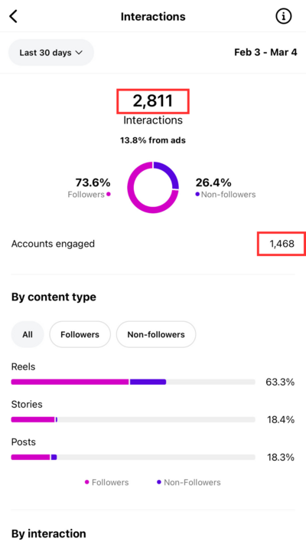This screenshot has width=306, height=545.
Task: Tap the Non-Followers legend dot below bars
Action: (159, 482)
